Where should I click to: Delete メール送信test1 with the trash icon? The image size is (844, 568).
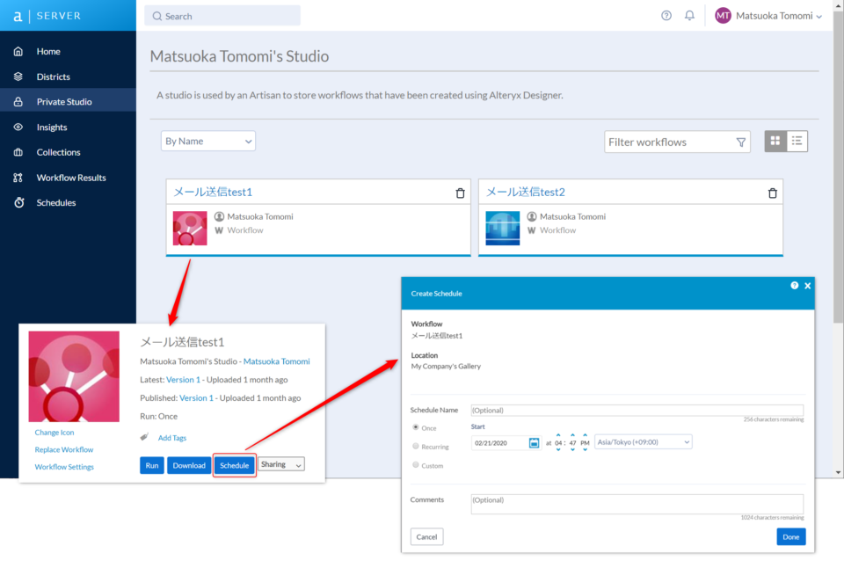(x=460, y=193)
